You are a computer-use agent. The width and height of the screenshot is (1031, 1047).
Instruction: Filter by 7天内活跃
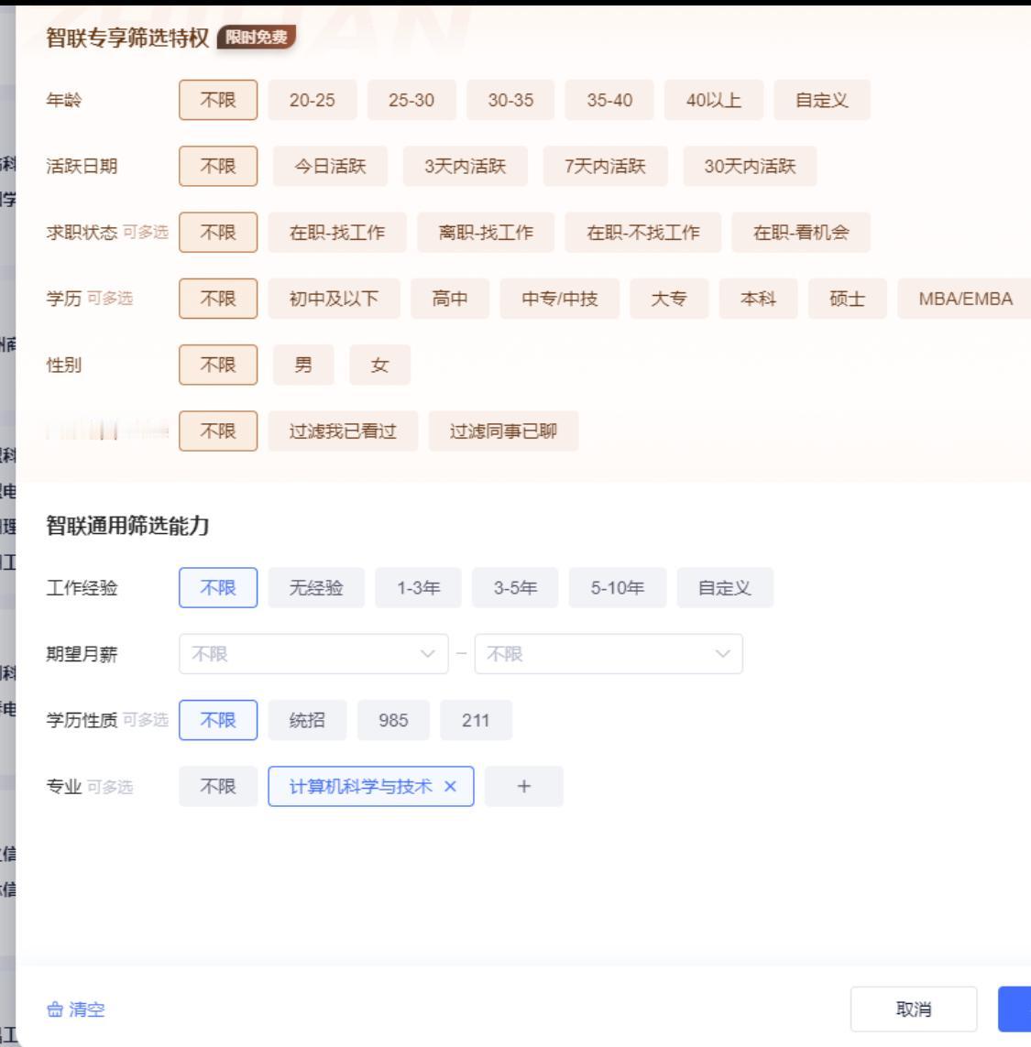[x=606, y=167]
